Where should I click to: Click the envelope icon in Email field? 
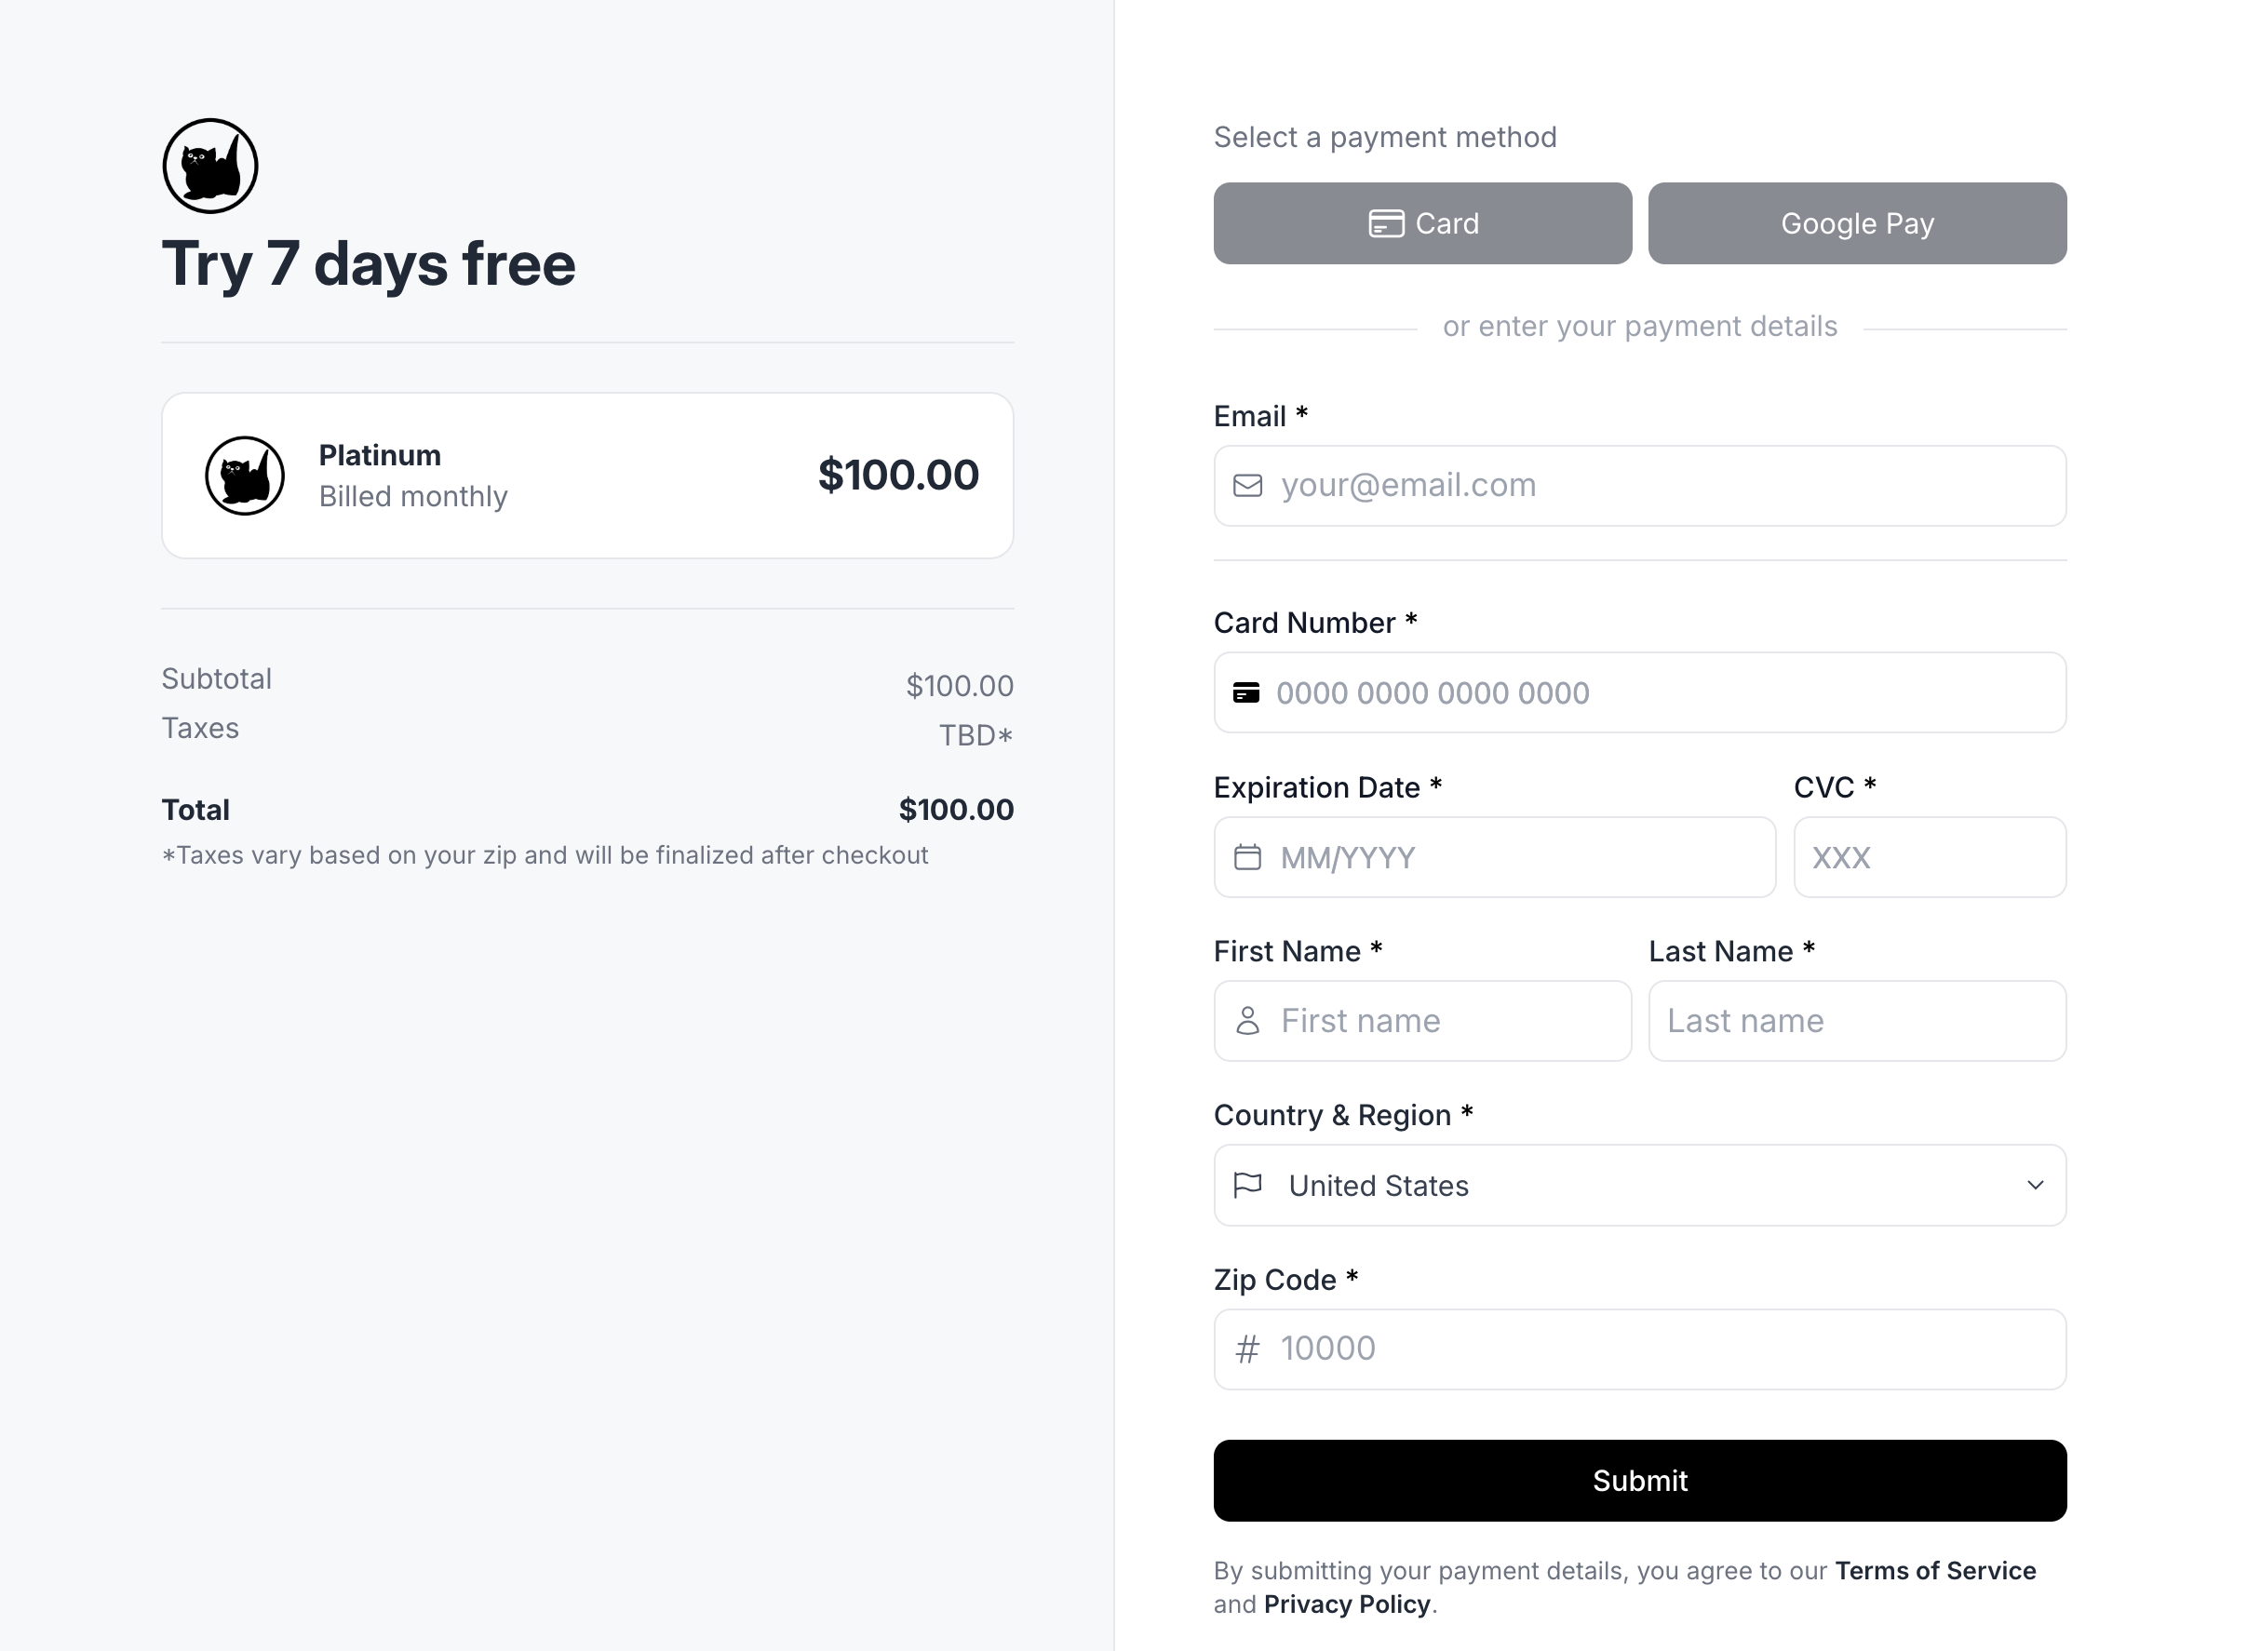1247,486
